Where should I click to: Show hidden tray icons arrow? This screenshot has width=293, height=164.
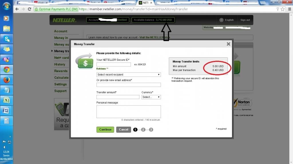coord(10,137)
